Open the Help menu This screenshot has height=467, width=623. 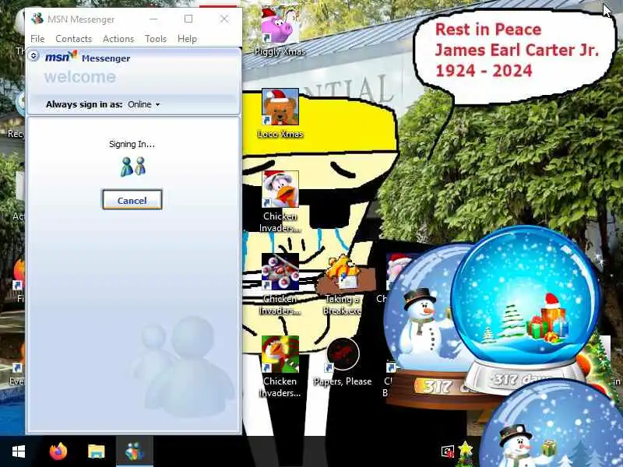pos(187,38)
